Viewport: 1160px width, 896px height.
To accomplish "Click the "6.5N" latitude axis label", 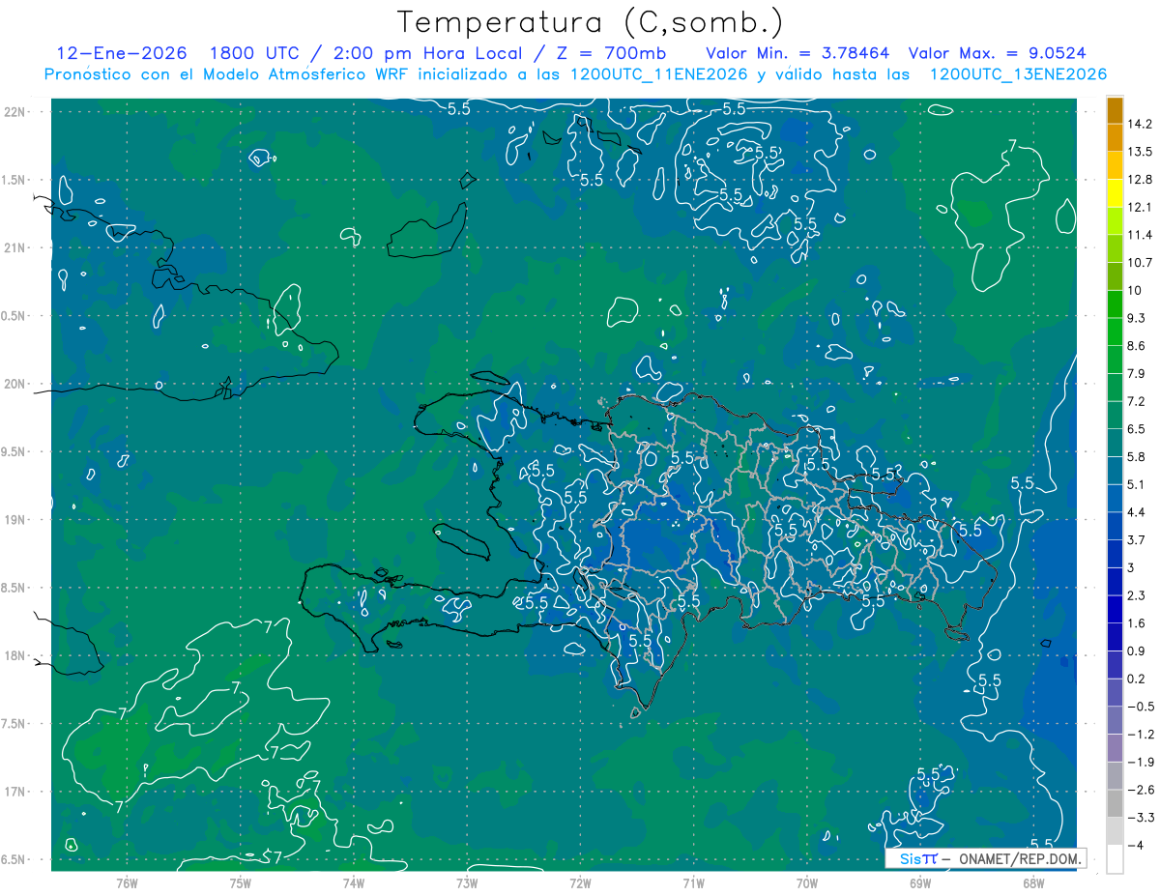I will (x=14, y=859).
